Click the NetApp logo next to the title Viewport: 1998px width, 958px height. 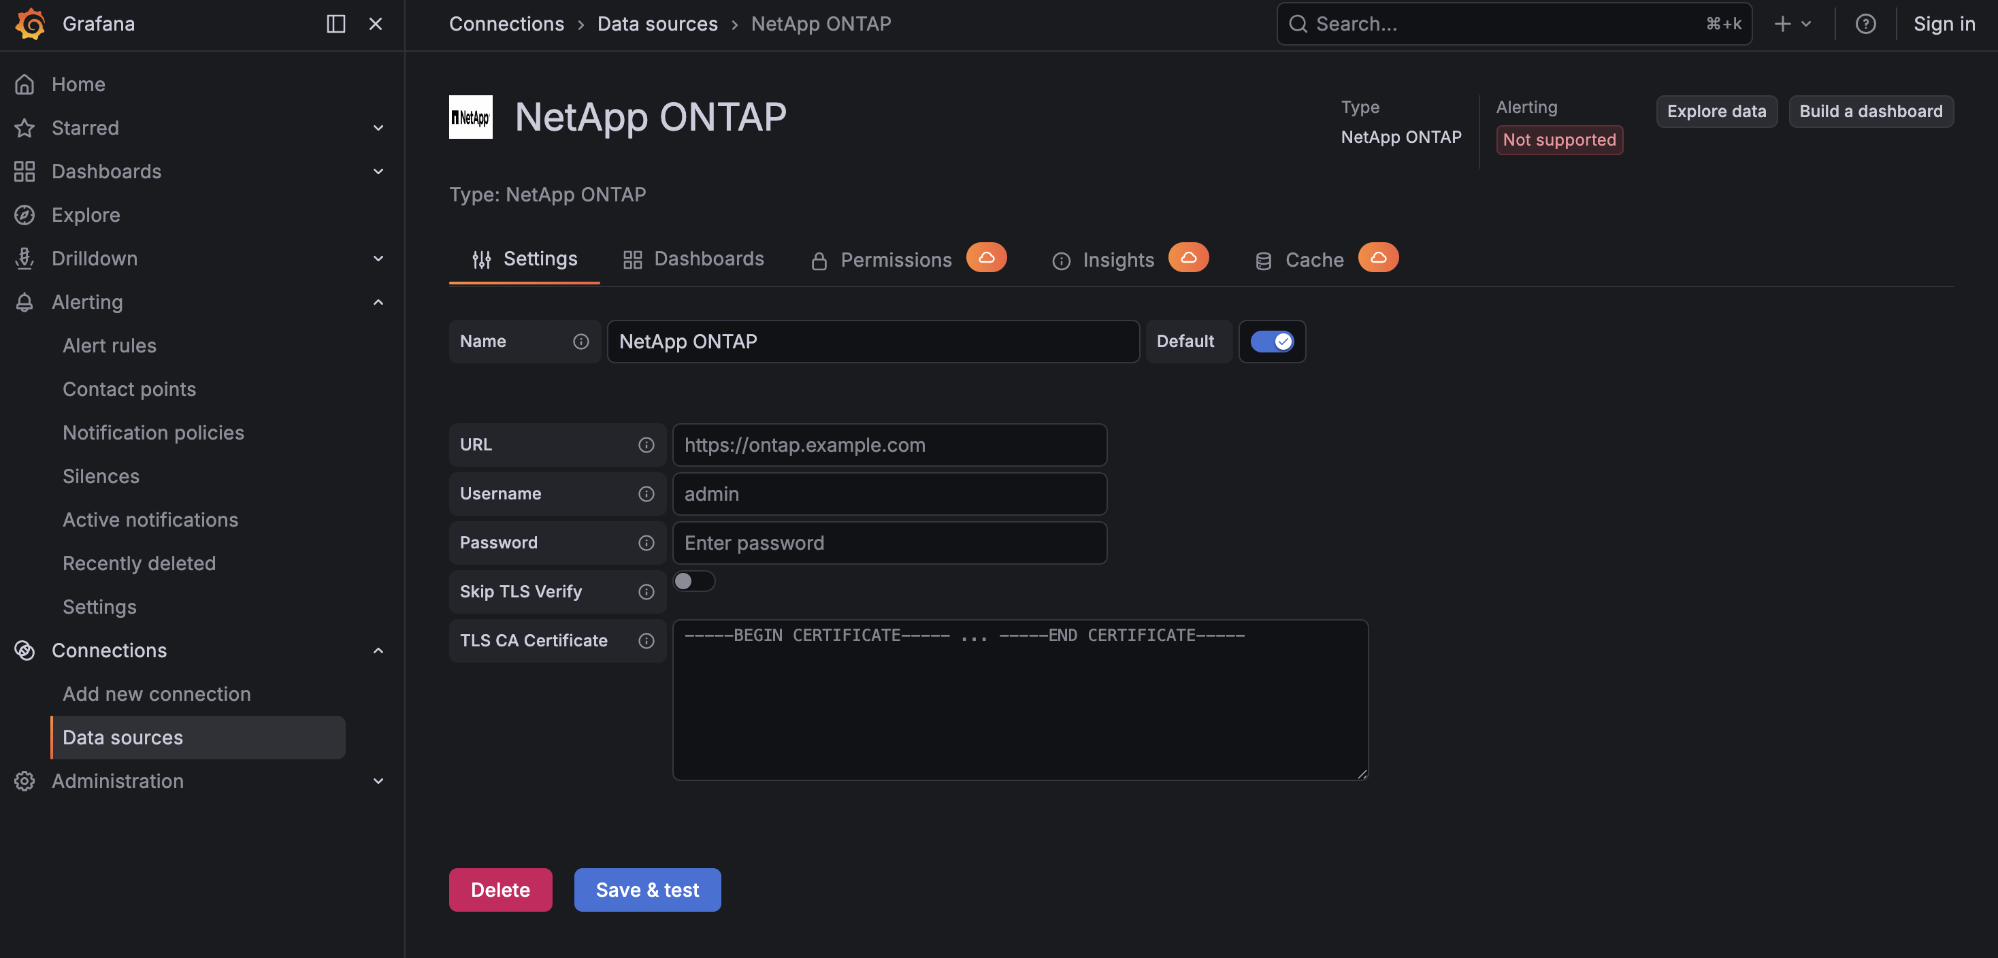point(471,117)
